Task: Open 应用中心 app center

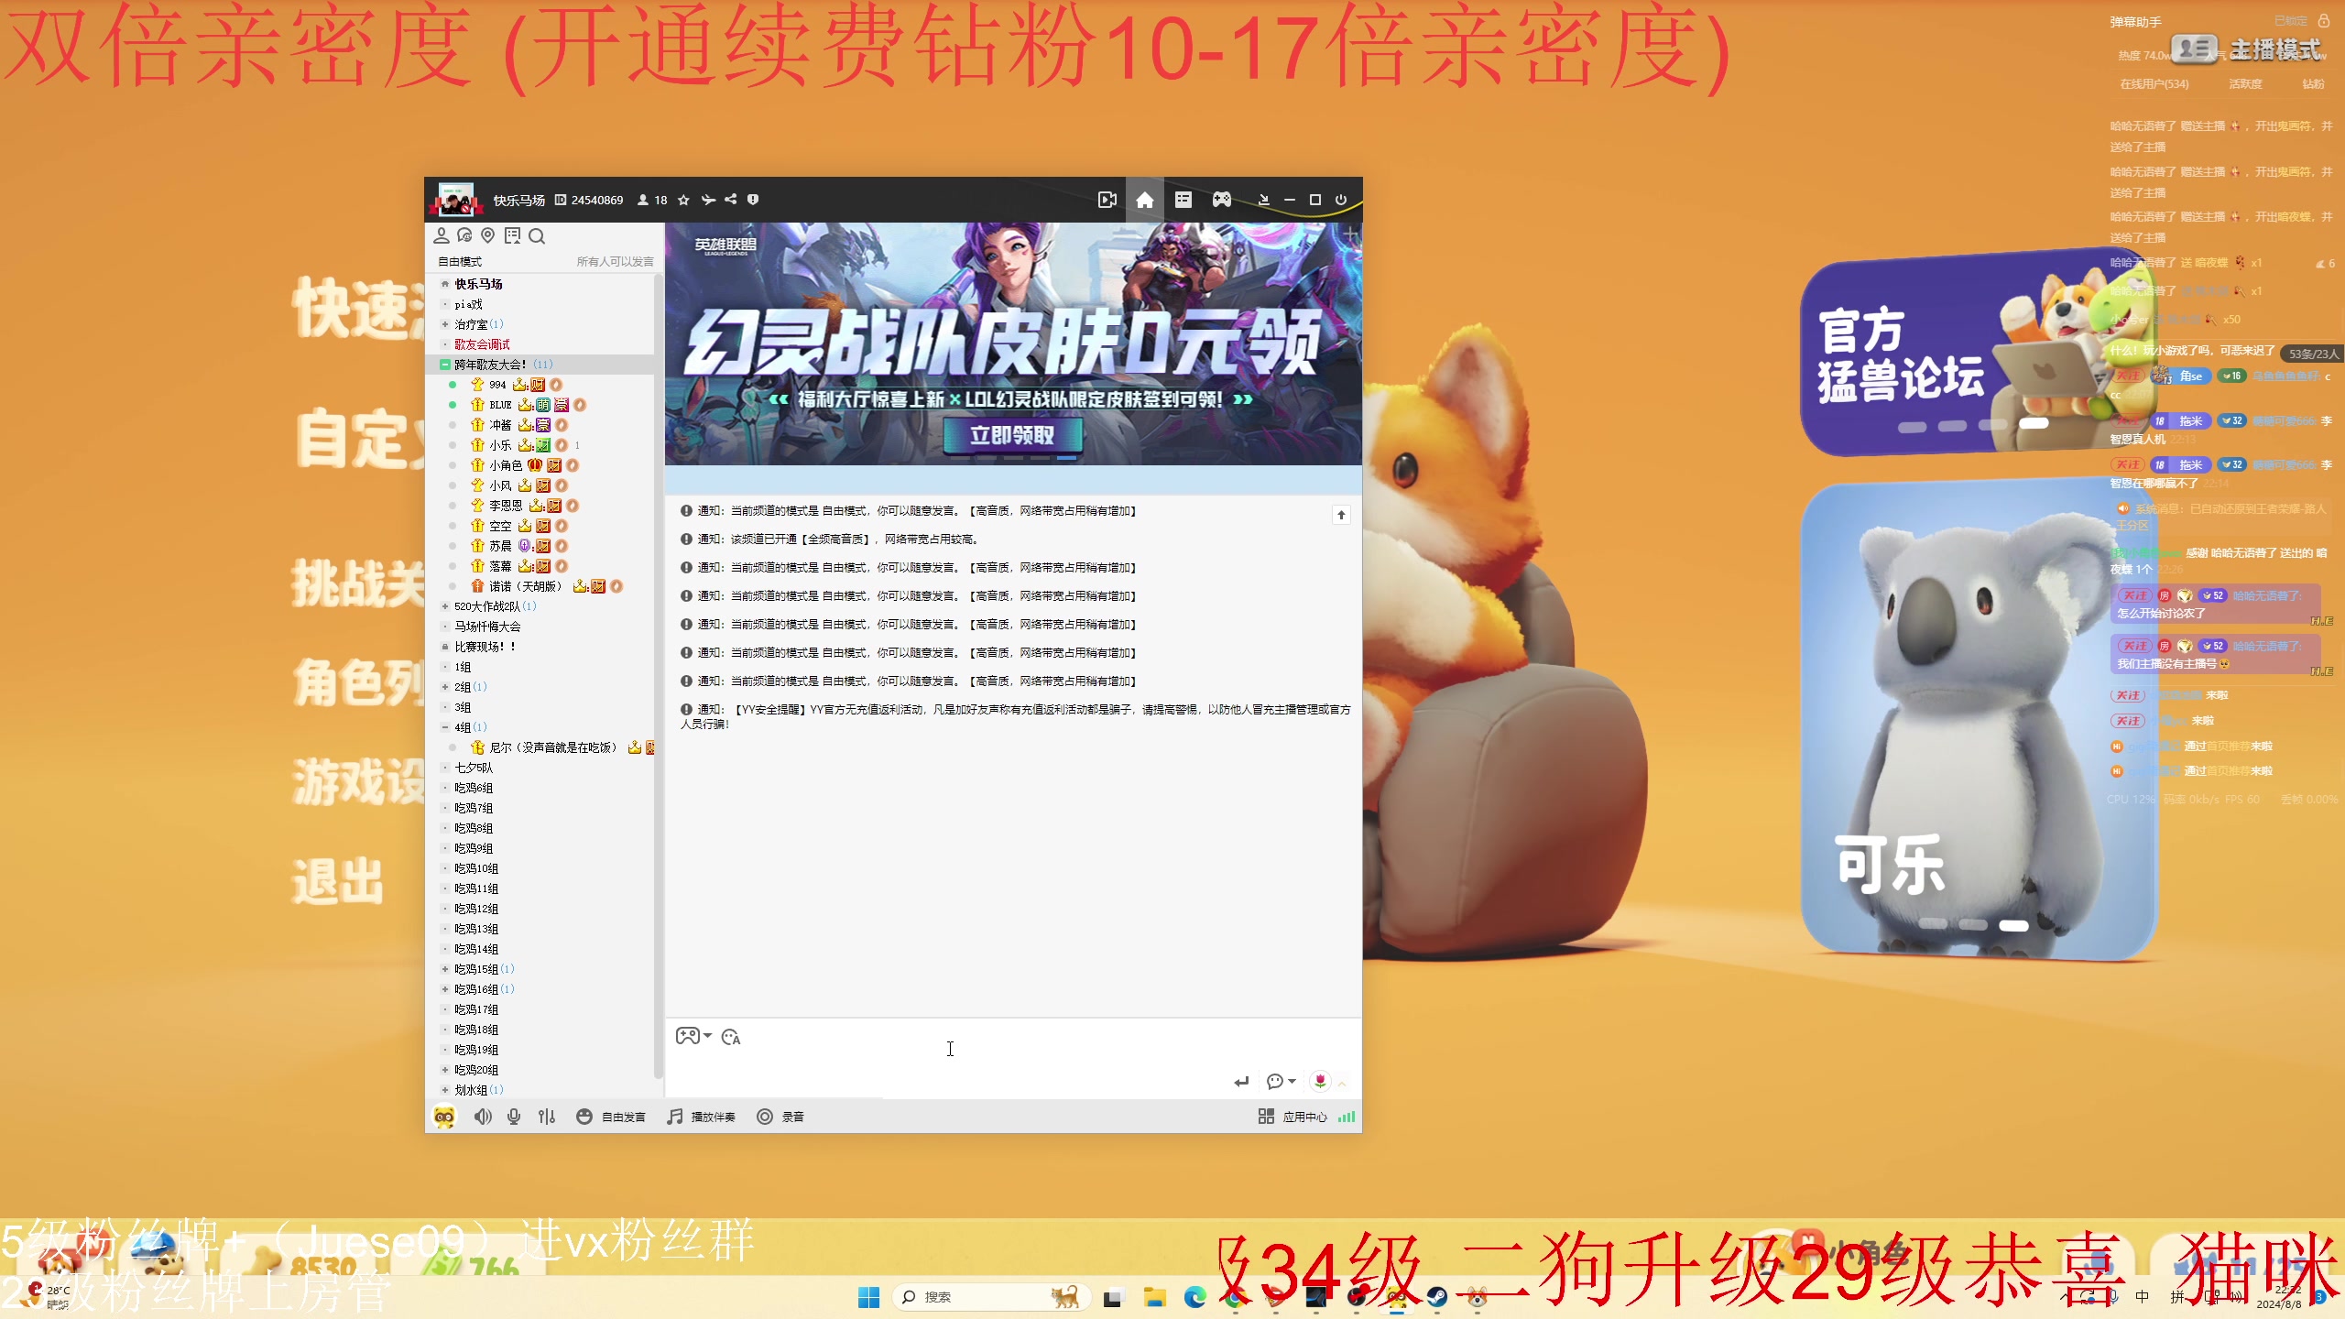Action: point(1292,1117)
